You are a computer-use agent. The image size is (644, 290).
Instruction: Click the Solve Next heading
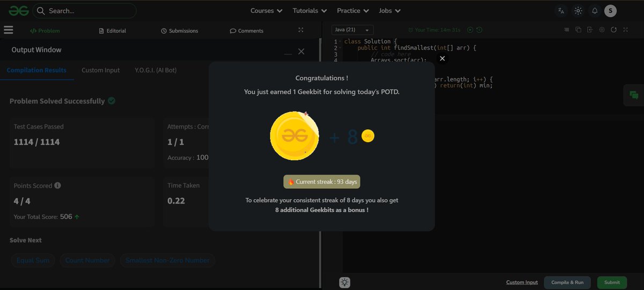click(26, 240)
